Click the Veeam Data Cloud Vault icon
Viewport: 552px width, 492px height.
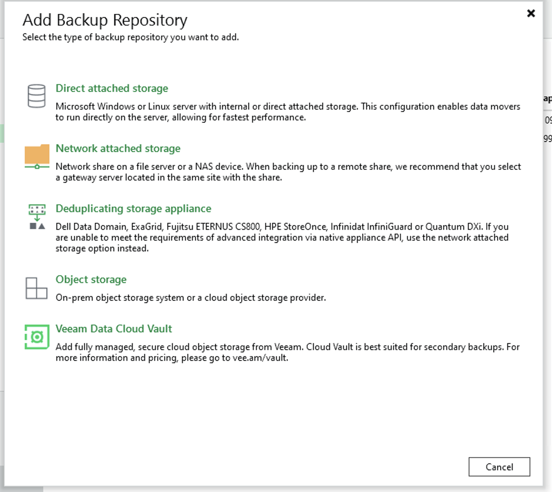37,337
